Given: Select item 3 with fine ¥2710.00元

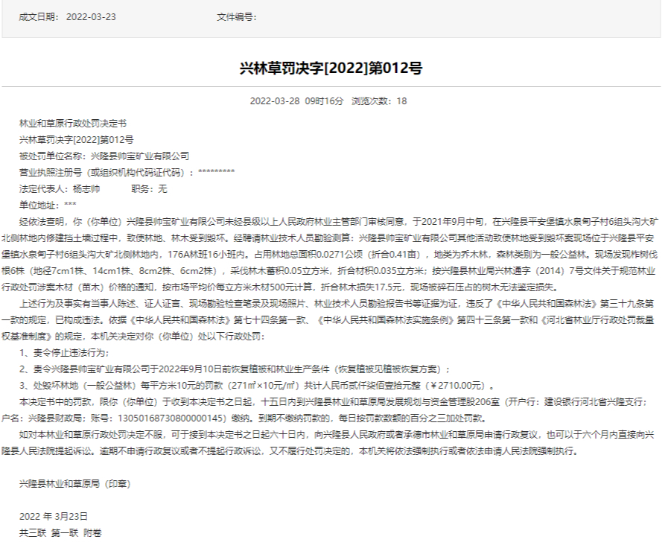Looking at the screenshot, I should [x=257, y=386].
